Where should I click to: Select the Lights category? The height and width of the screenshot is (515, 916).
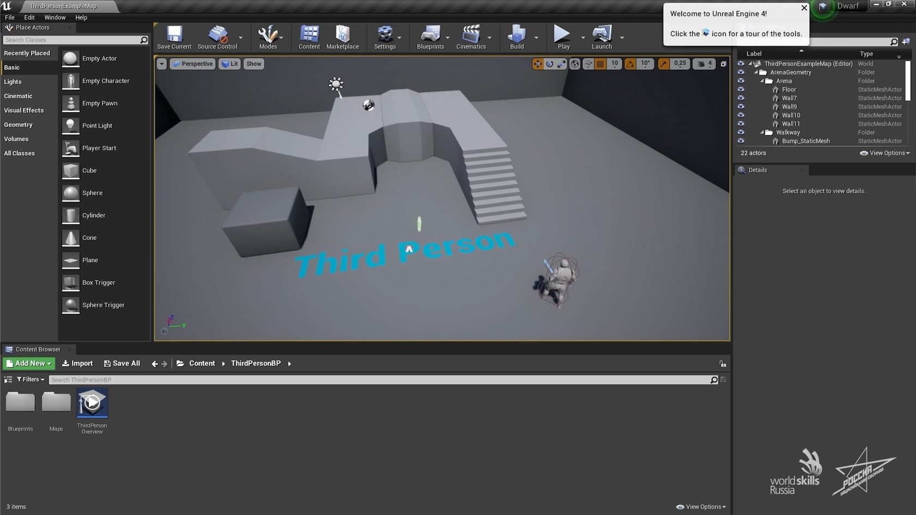pyautogui.click(x=13, y=82)
